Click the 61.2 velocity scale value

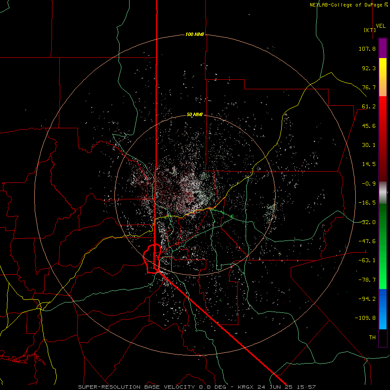point(369,107)
